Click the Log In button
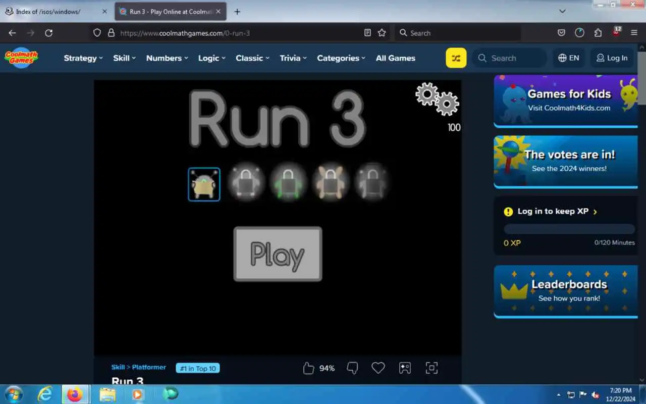This screenshot has height=404, width=646. click(x=612, y=58)
